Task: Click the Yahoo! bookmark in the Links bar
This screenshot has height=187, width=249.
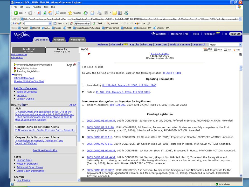Action: click(x=23, y=28)
